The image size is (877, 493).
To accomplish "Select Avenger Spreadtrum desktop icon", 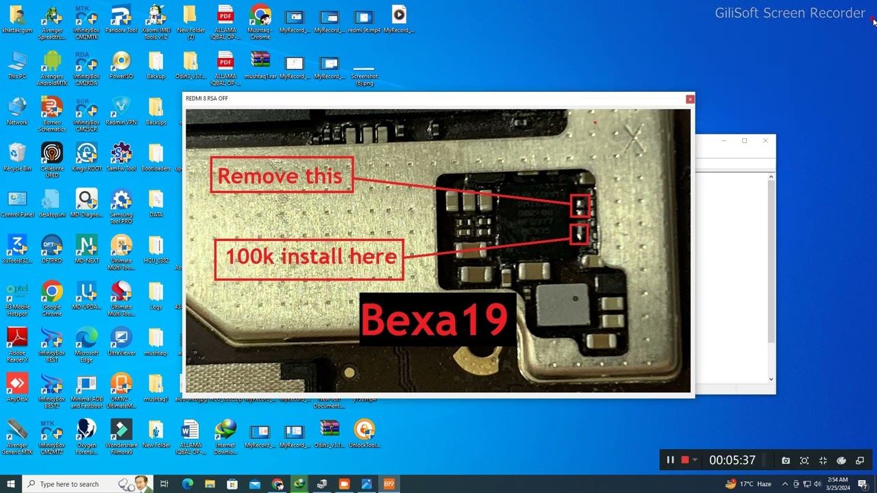I will [52, 22].
